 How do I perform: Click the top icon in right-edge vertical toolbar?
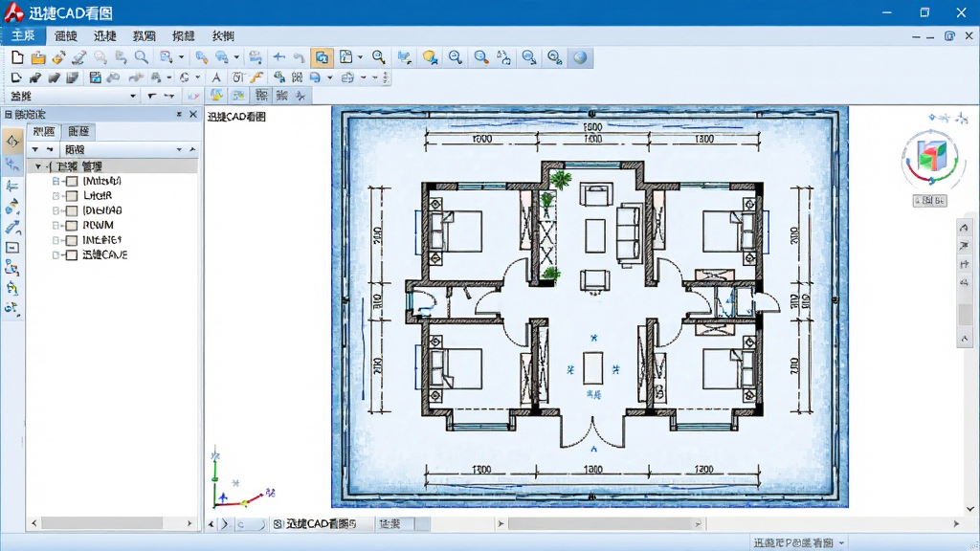[965, 228]
